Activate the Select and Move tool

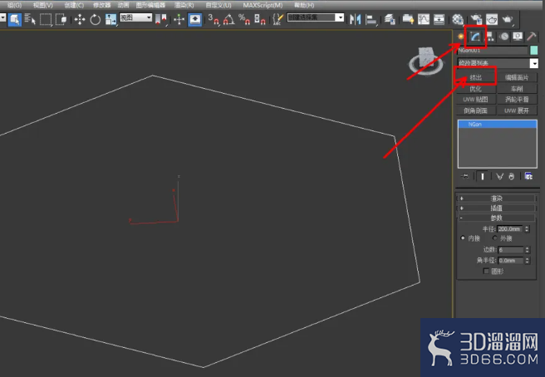tap(80, 19)
